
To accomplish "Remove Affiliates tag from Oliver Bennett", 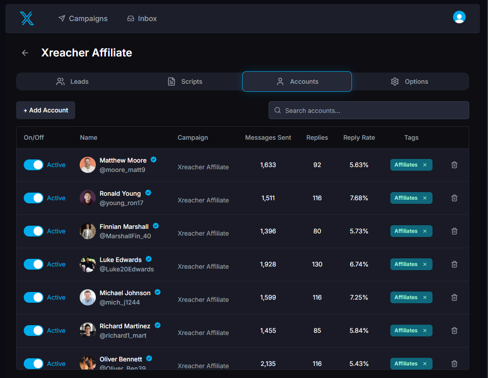I will coord(425,364).
